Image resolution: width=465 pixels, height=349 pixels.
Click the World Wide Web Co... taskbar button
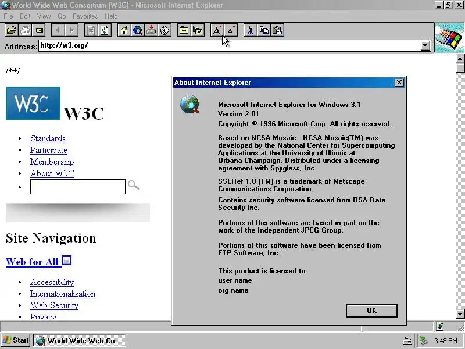click(79, 340)
